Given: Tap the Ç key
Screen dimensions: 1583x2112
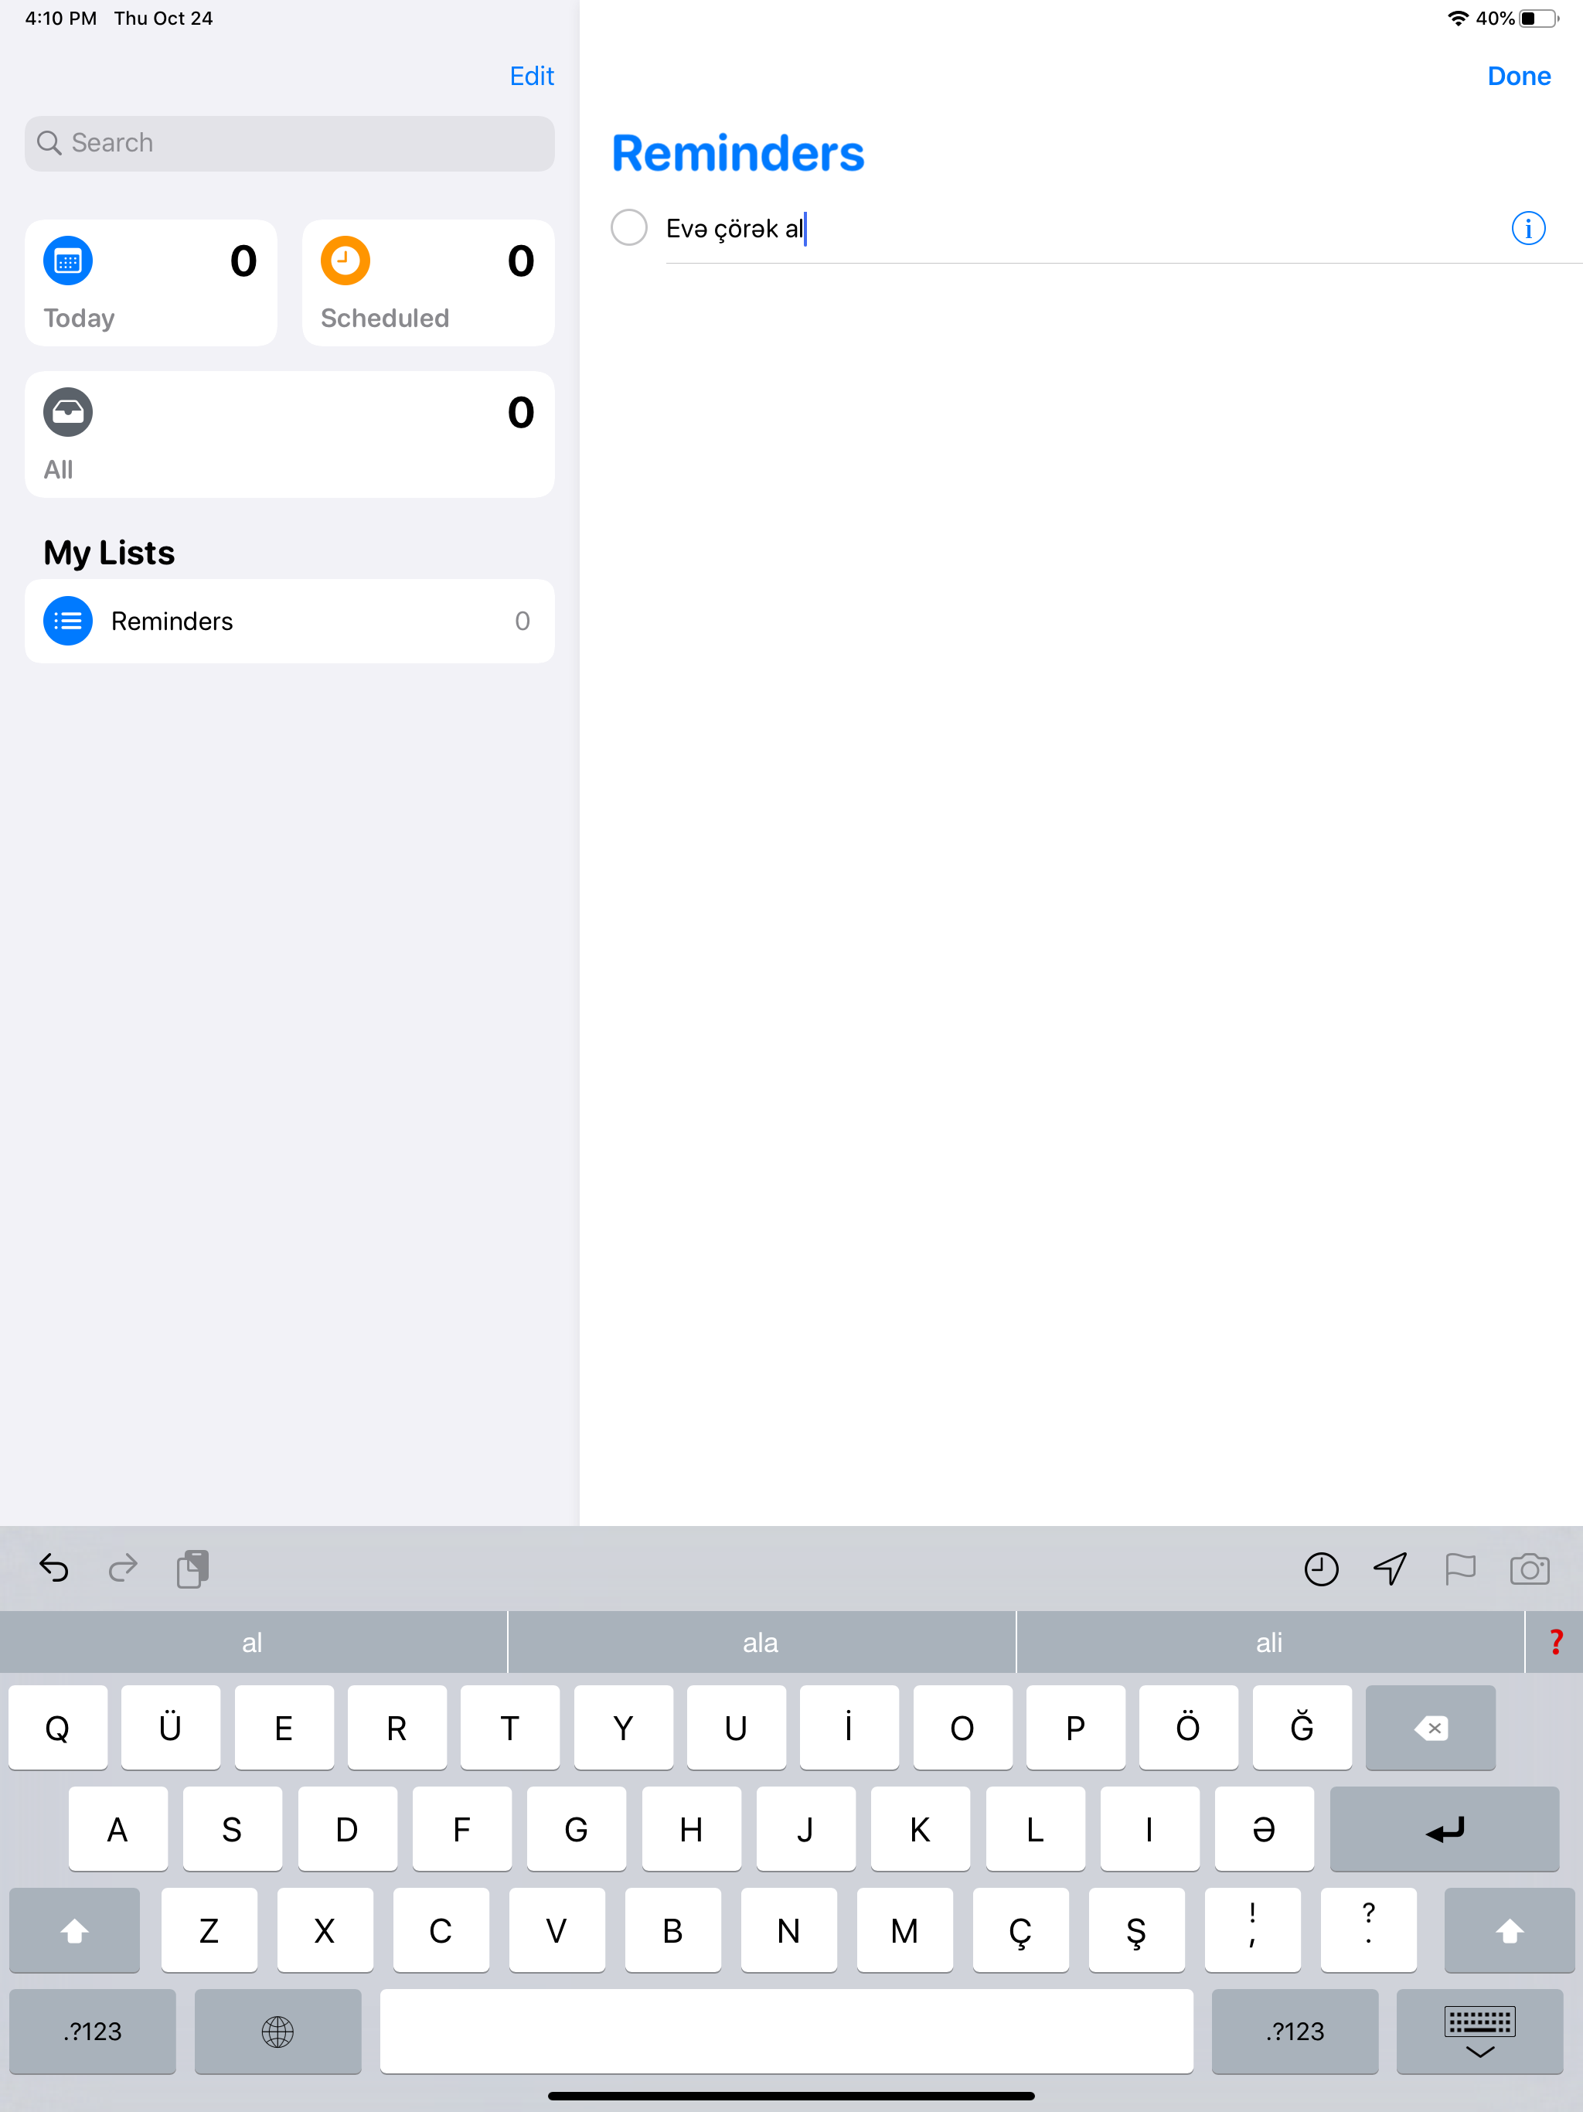Looking at the screenshot, I should click(1020, 1930).
